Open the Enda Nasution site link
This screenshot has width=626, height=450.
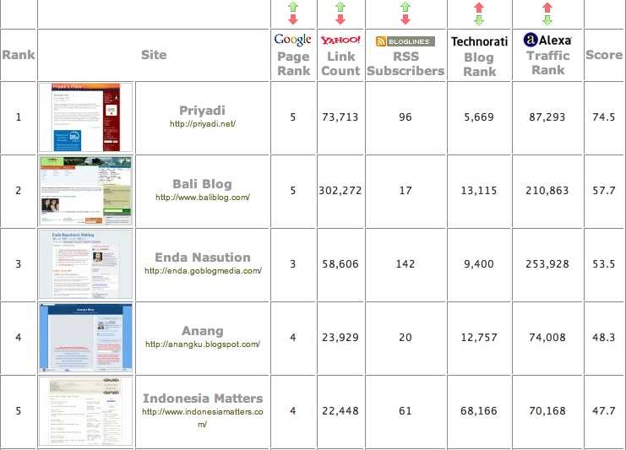click(203, 258)
